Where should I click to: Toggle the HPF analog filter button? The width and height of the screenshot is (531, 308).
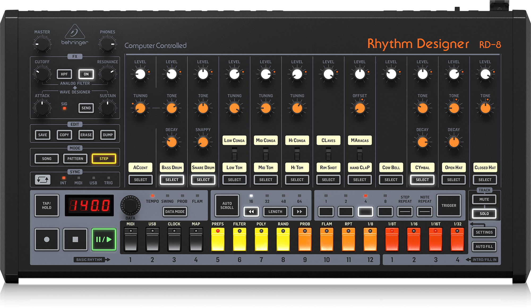pyautogui.click(x=64, y=74)
